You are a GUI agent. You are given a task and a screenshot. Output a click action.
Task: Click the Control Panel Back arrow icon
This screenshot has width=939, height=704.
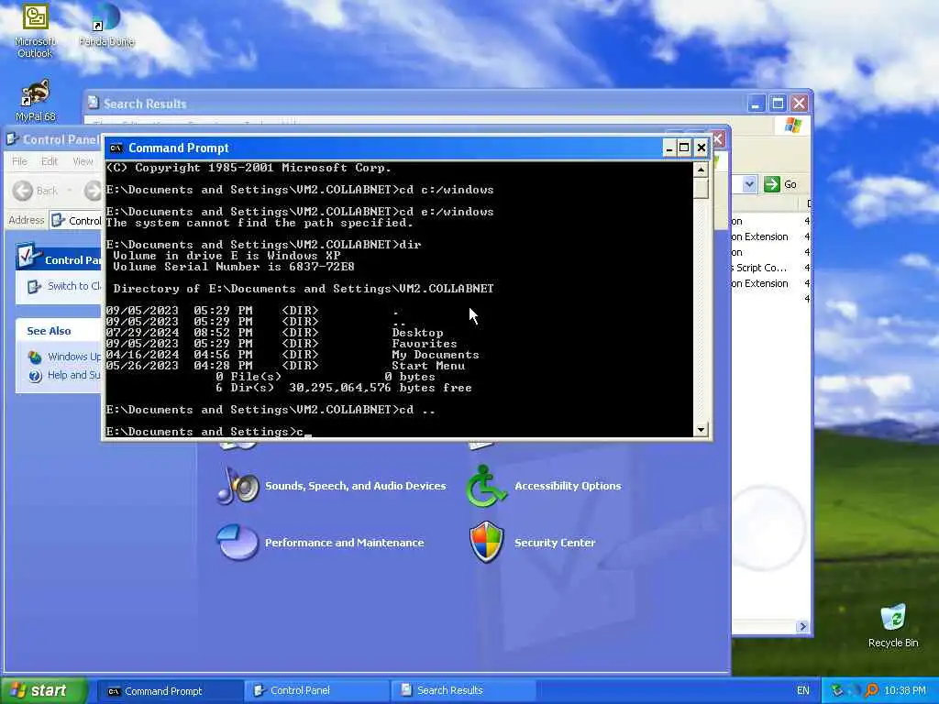(x=23, y=191)
